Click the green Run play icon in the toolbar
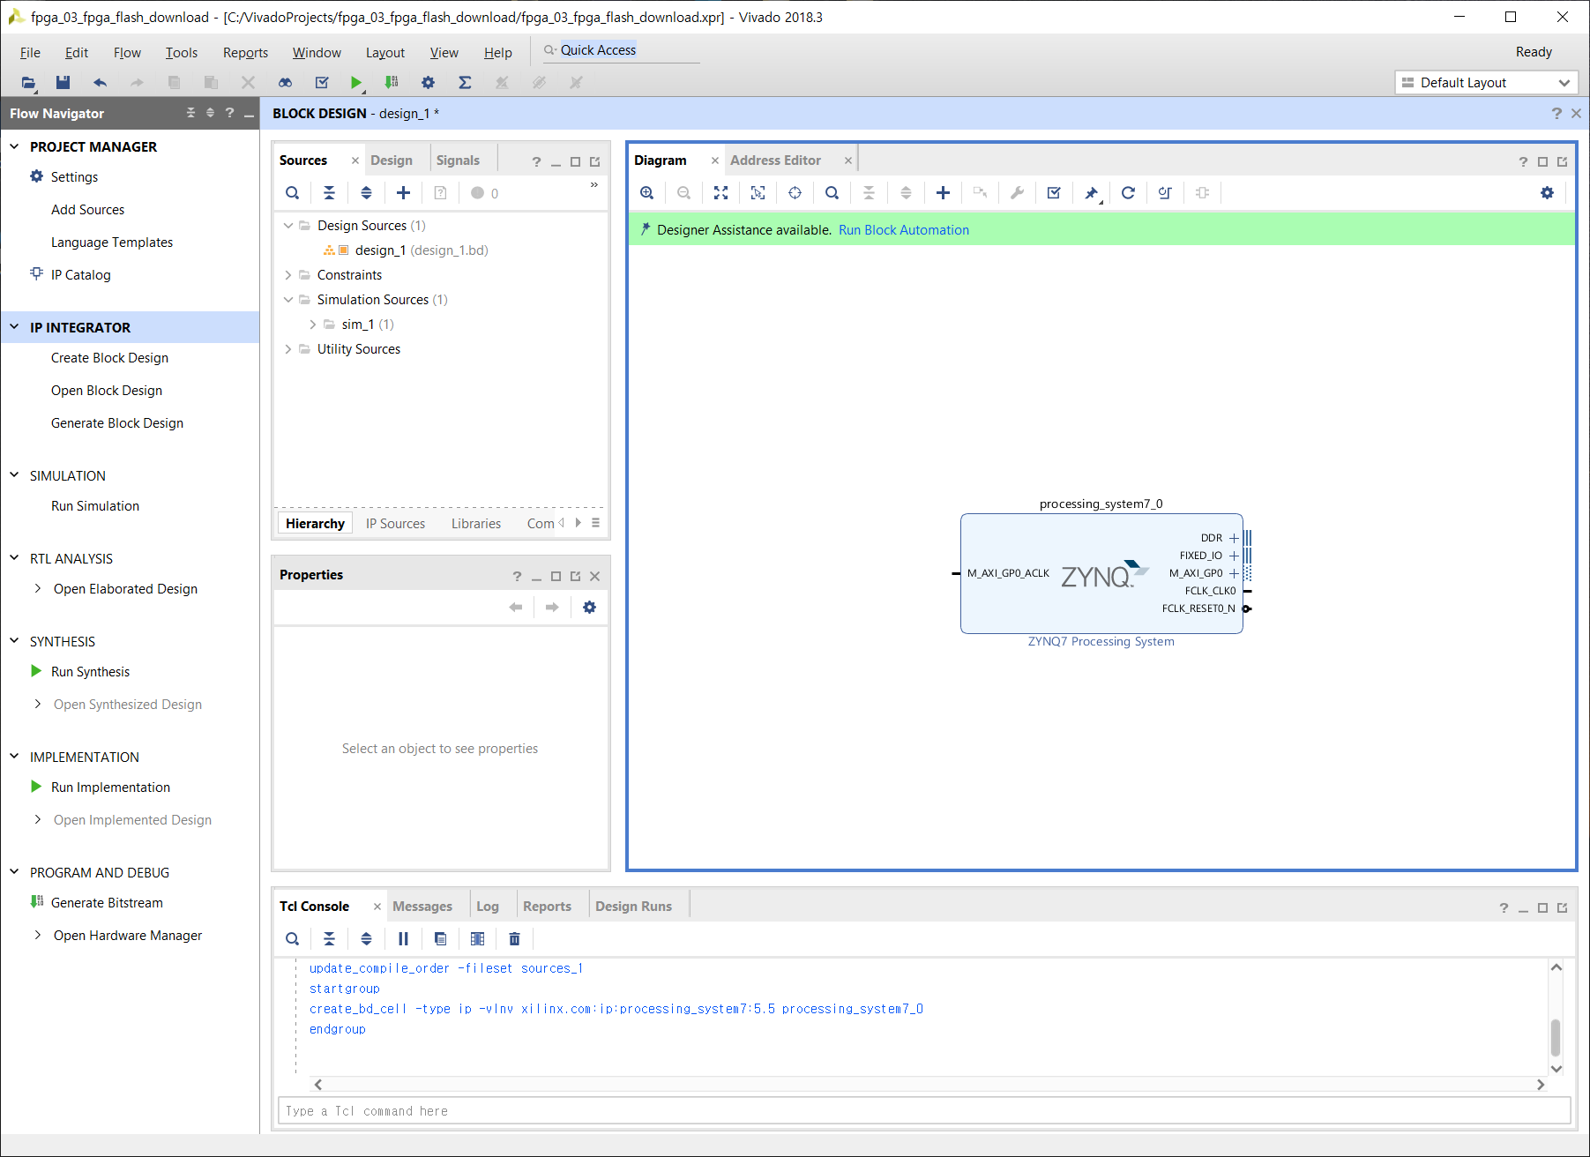The height and width of the screenshot is (1157, 1590). tap(356, 82)
